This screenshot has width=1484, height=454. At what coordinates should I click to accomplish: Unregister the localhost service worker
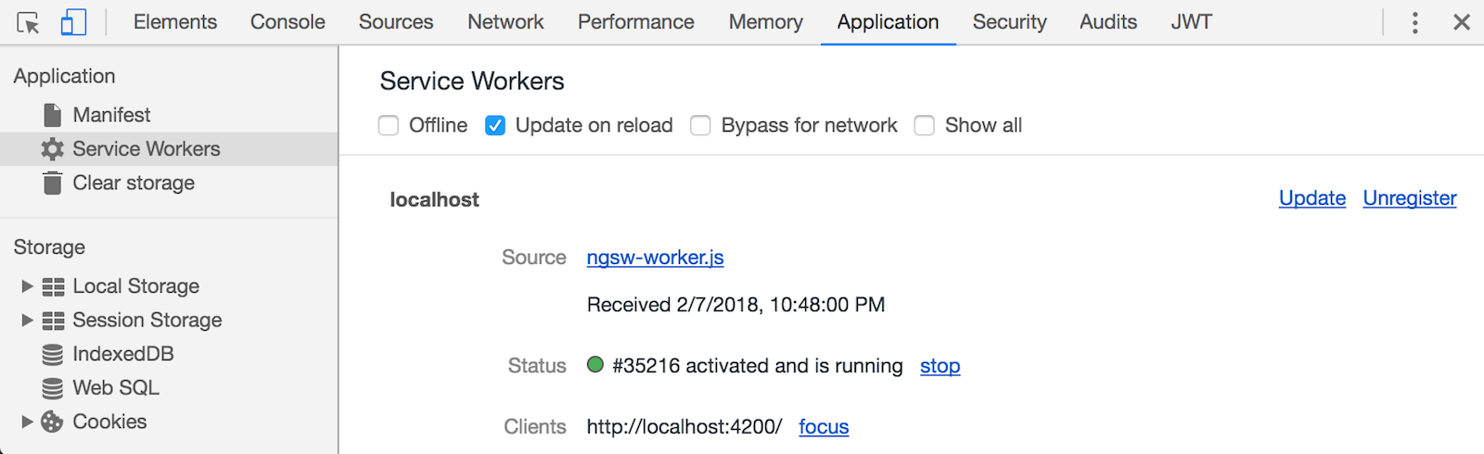click(1409, 198)
